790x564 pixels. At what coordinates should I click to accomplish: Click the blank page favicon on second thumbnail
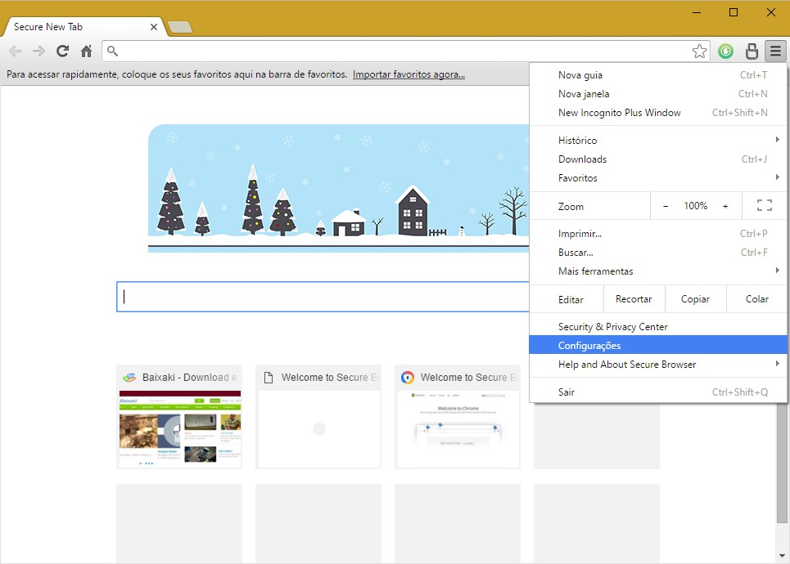tap(269, 378)
